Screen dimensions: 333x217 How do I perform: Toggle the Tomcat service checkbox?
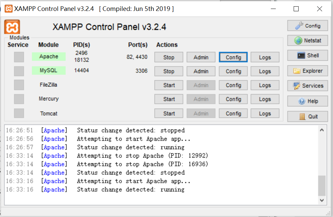pyautogui.click(x=19, y=113)
